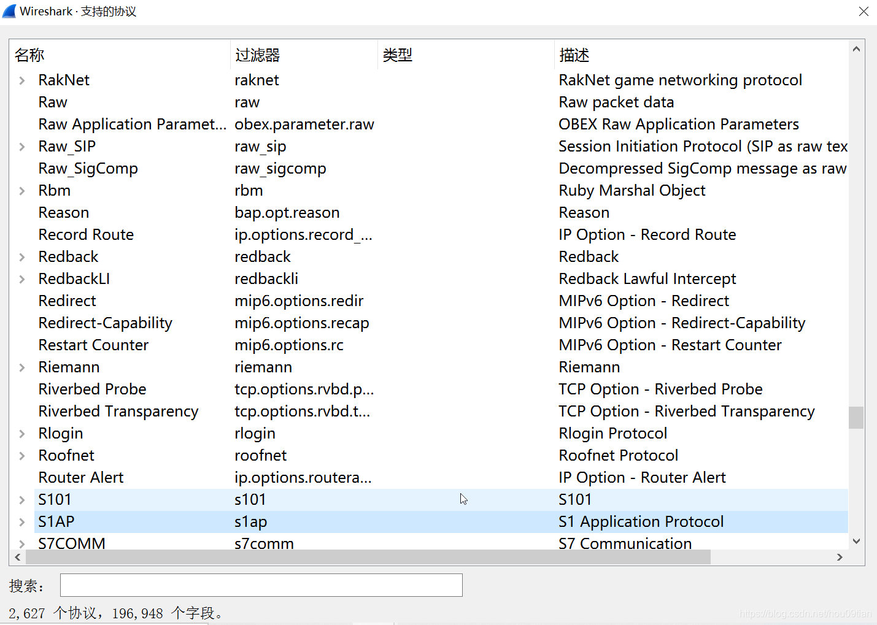
Task: Click the vertical scrollbar down arrow
Action: (856, 542)
